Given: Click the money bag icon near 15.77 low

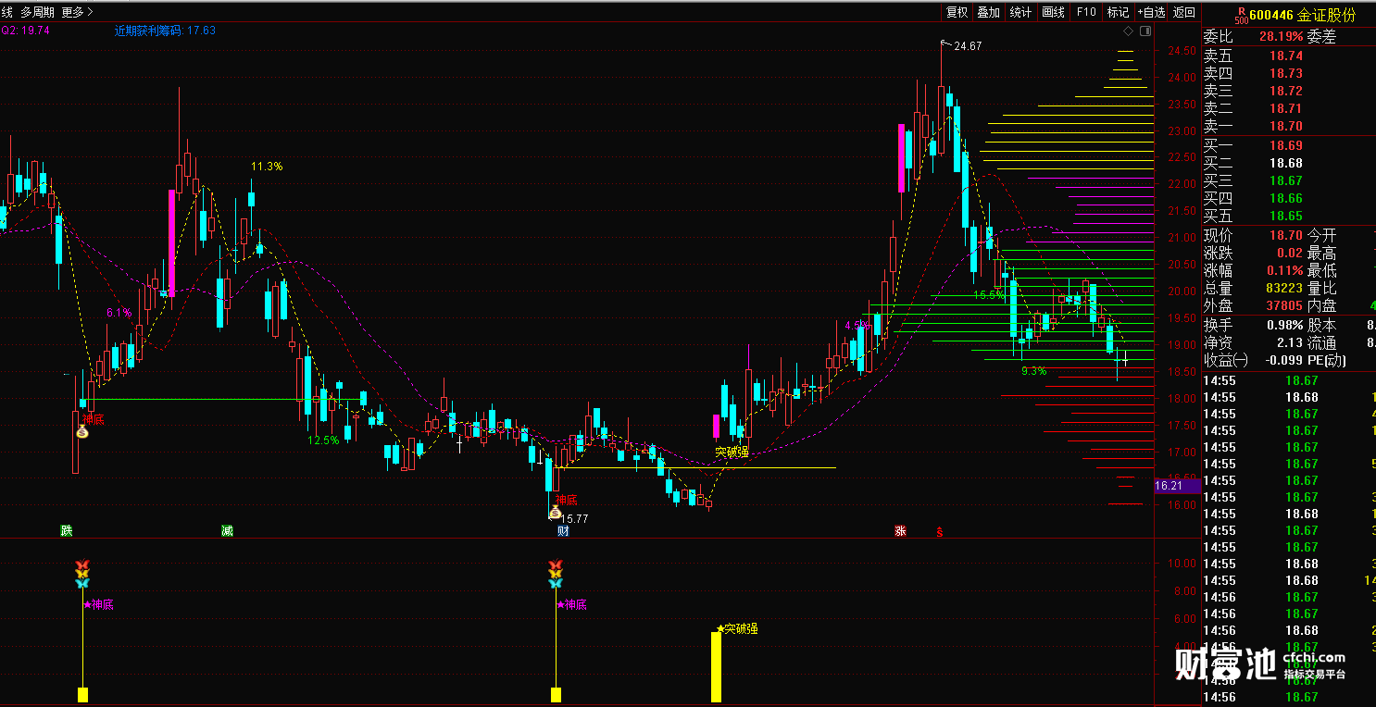Looking at the screenshot, I should coord(555,512).
